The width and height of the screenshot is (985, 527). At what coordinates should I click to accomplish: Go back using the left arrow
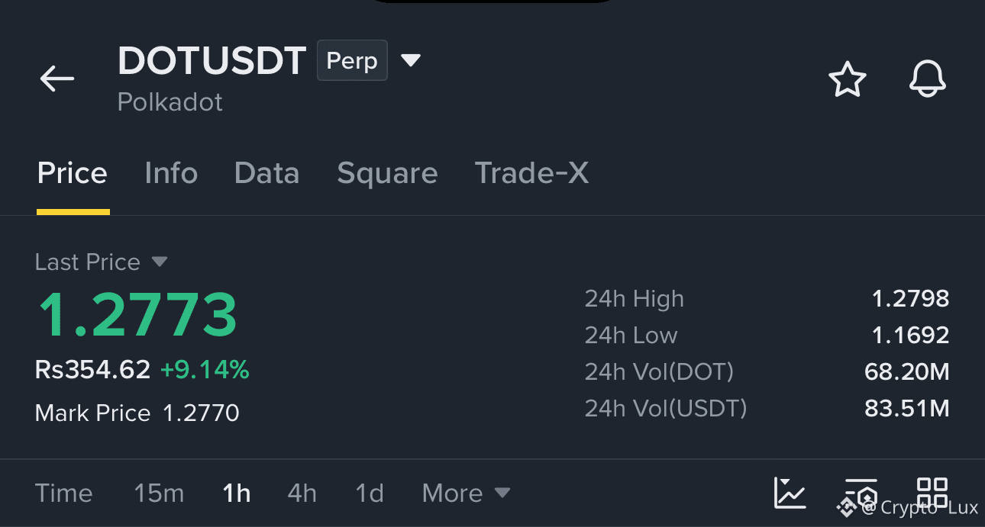pyautogui.click(x=57, y=79)
